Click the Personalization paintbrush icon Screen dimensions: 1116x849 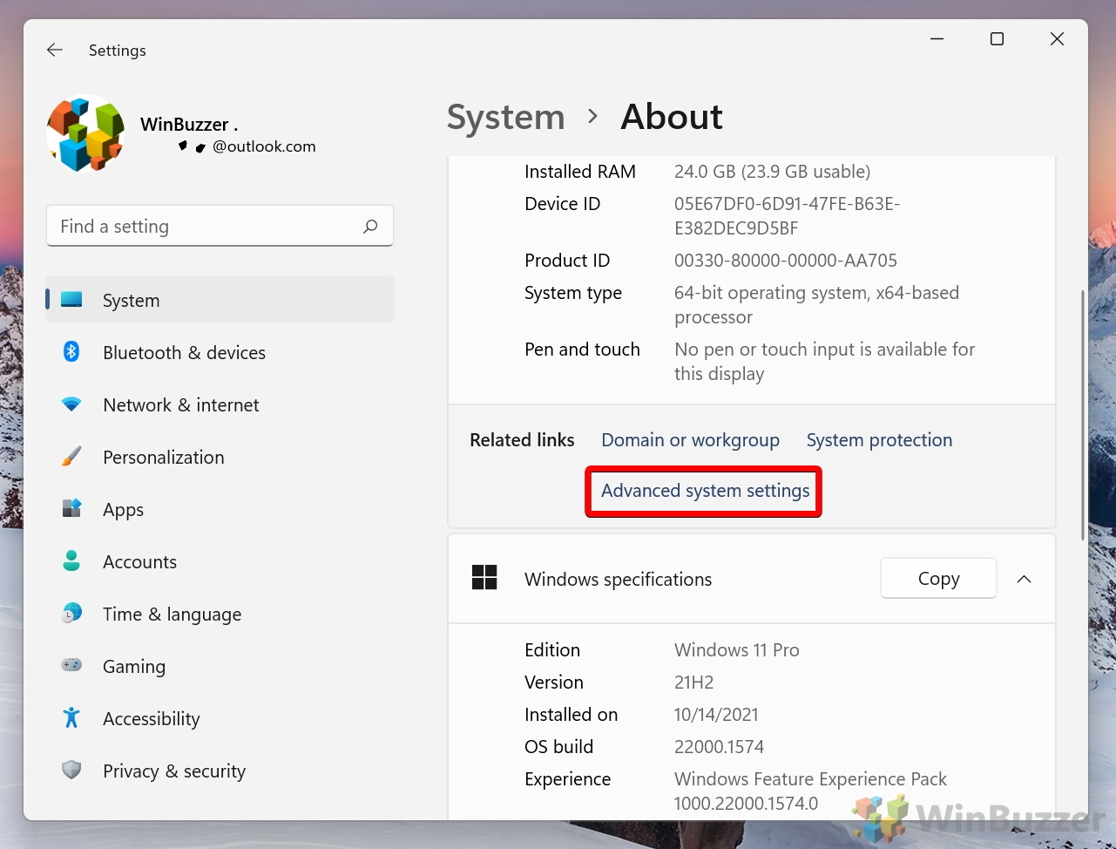71,456
